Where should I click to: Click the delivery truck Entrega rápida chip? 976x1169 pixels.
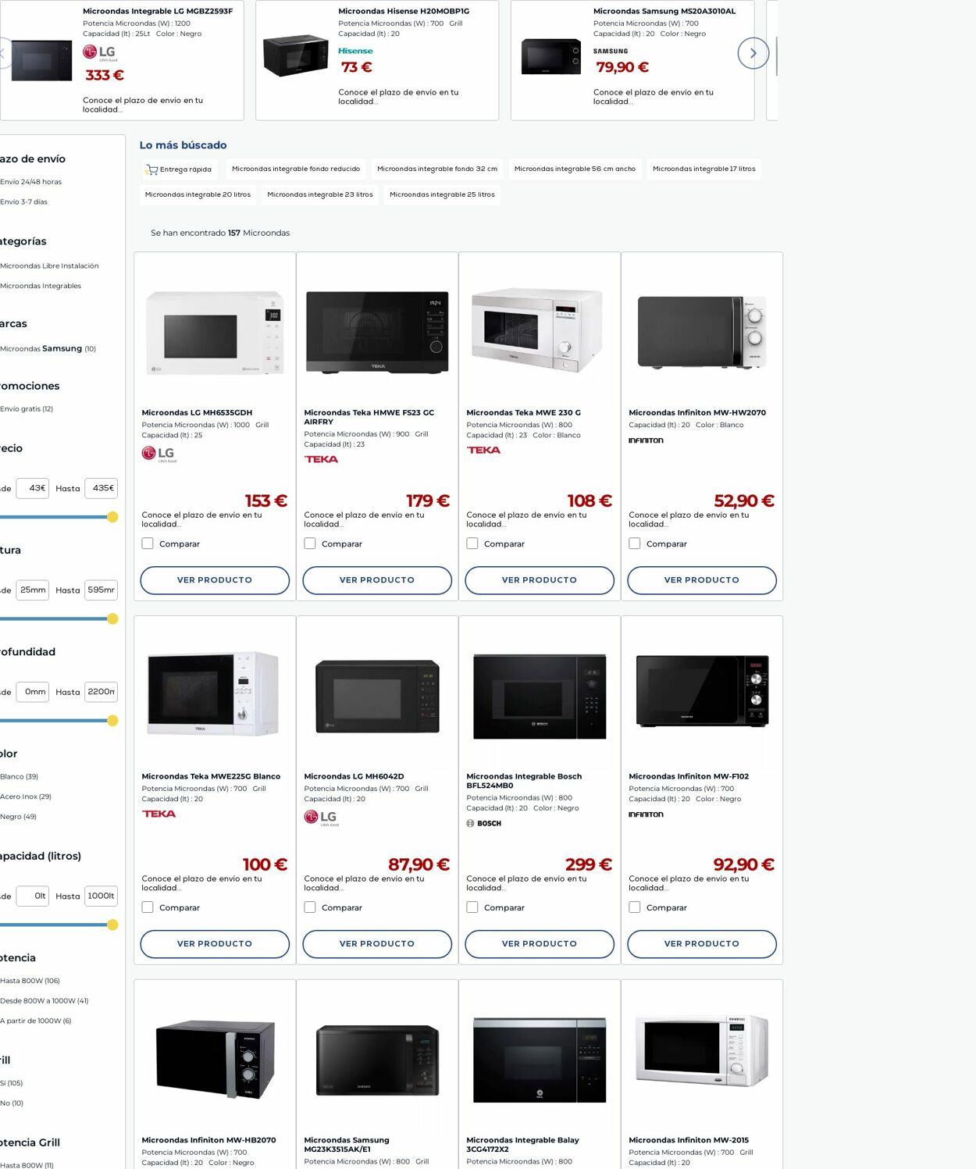click(178, 169)
